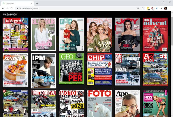Open the az autó magazine cover
This screenshot has height=117, width=173.
pos(155,69)
